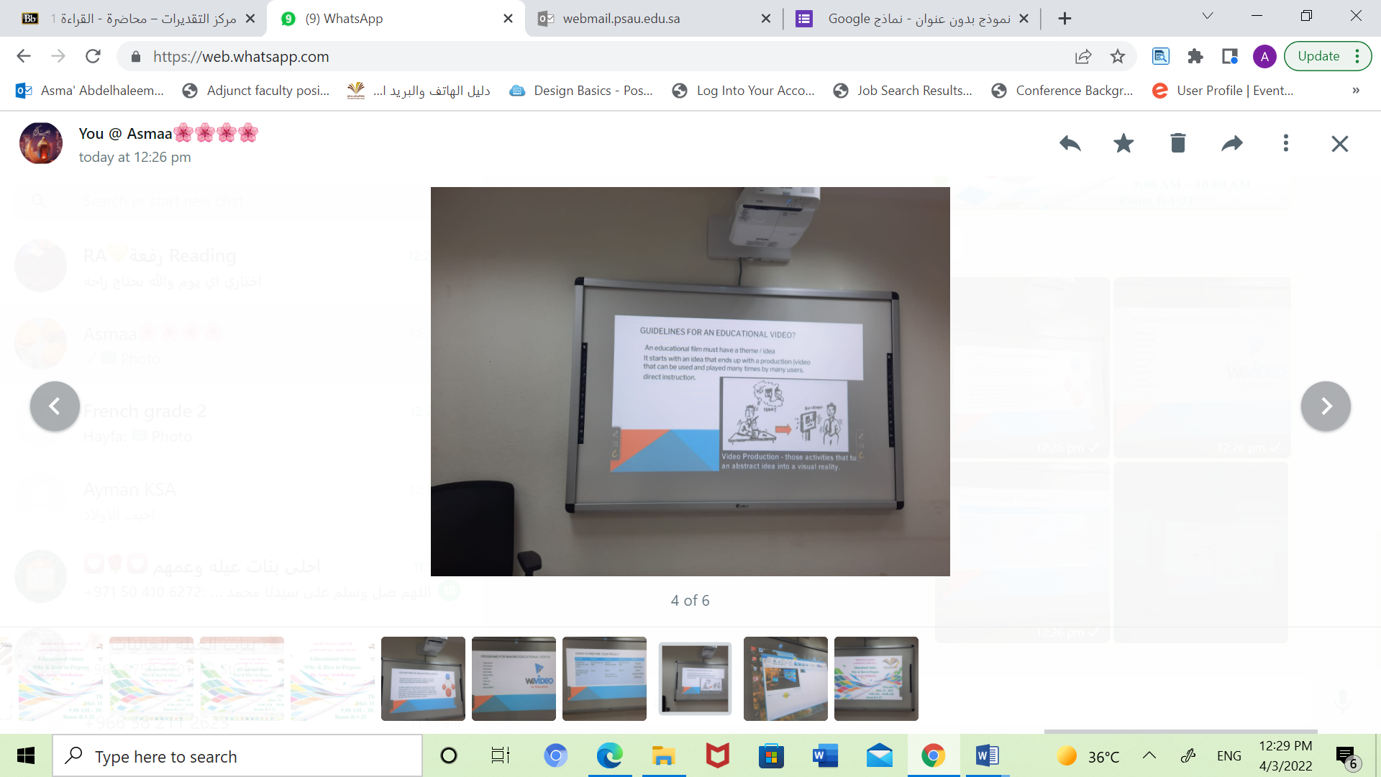The height and width of the screenshot is (777, 1381).
Task: Select the WeVideo slide thumbnail
Action: 514,678
